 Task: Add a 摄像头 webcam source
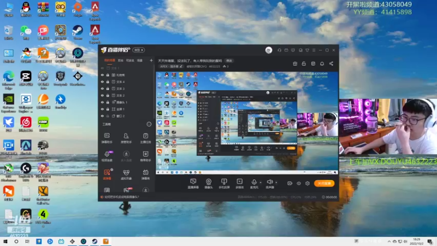(209, 184)
